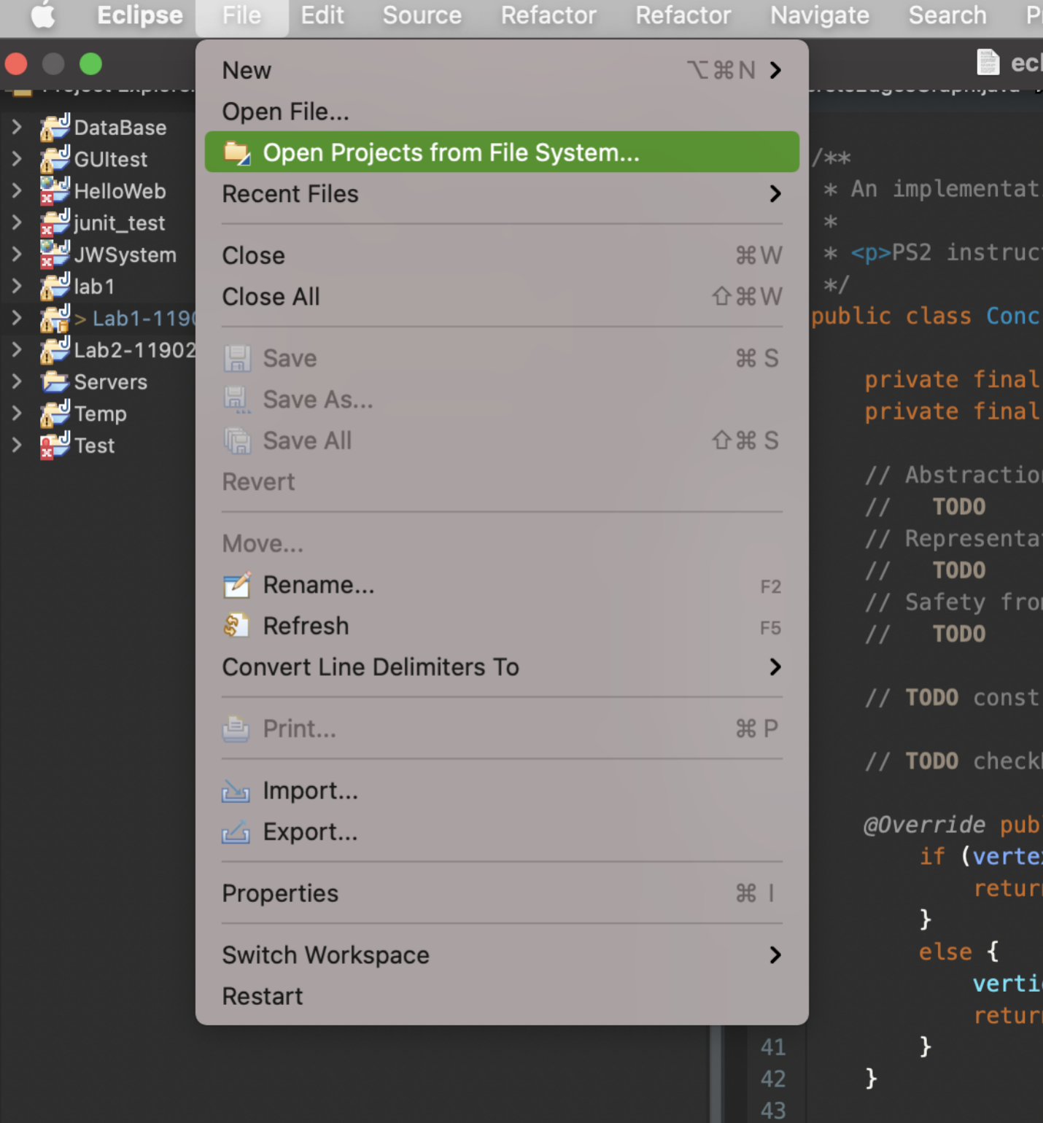1043x1123 pixels.
Task: Expand the junit_test project node
Action: point(17,223)
